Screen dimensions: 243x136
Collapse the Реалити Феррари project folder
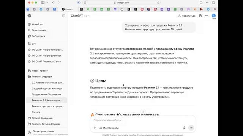(x=42, y=77)
